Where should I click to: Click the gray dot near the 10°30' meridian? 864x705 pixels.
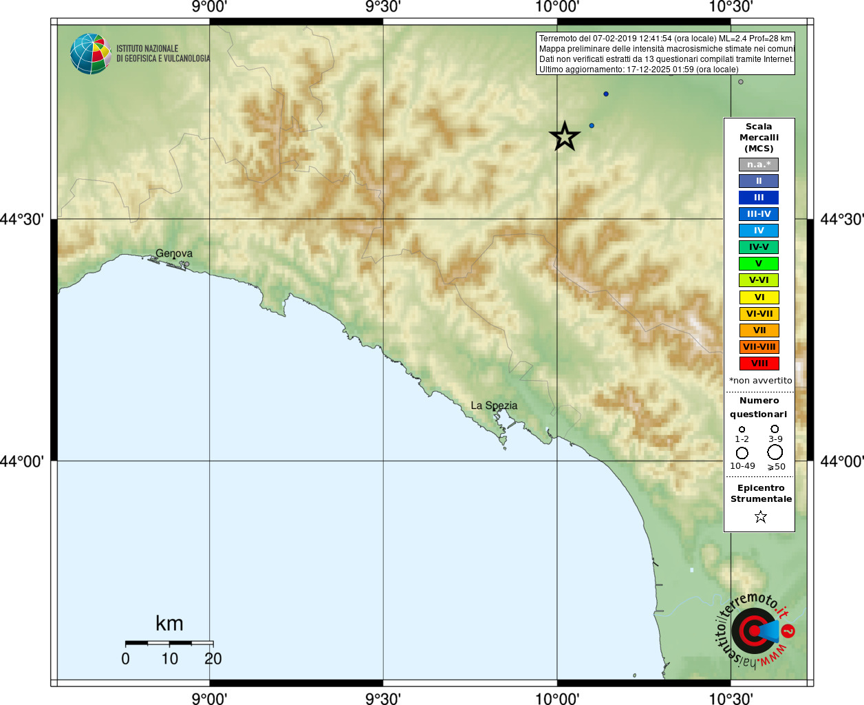[741, 82]
